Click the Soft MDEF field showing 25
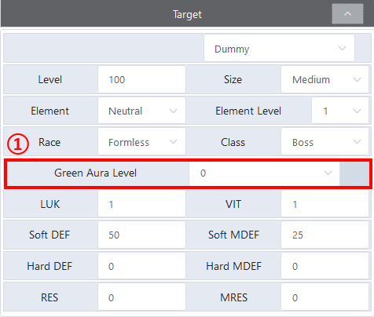Screen dimensions: 374x317 tap(324, 235)
